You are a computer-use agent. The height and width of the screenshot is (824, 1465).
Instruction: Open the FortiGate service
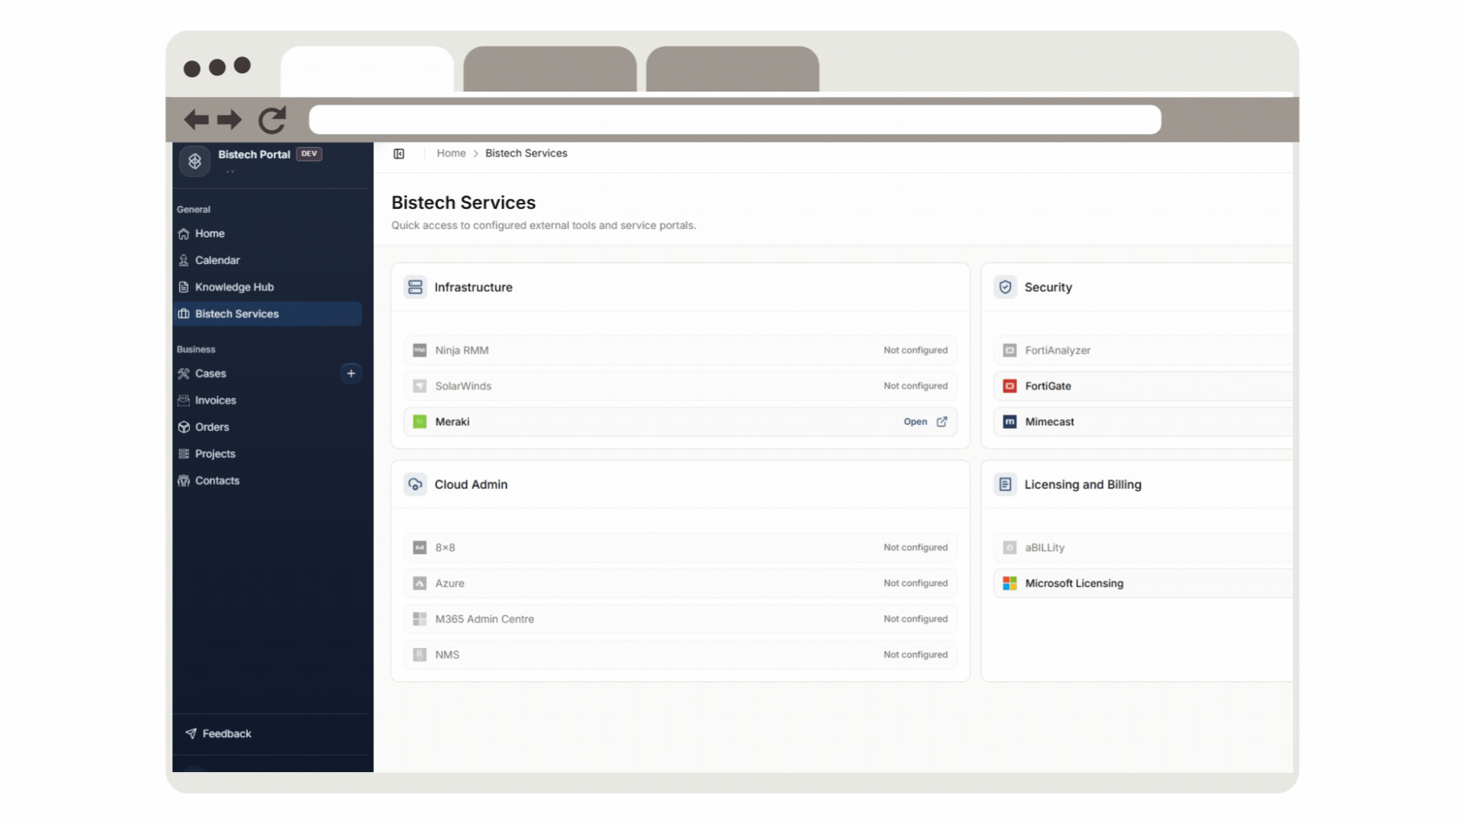click(1143, 386)
